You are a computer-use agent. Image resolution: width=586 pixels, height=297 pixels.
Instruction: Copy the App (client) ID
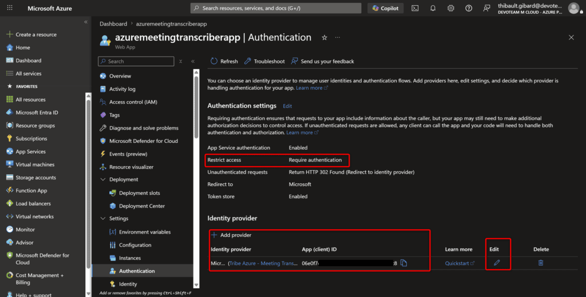(x=403, y=263)
